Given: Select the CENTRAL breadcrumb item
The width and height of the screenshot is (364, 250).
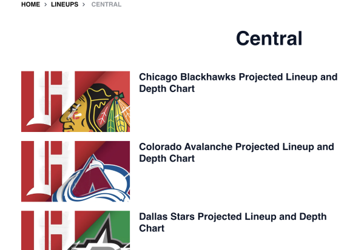Looking at the screenshot, I should click(106, 5).
